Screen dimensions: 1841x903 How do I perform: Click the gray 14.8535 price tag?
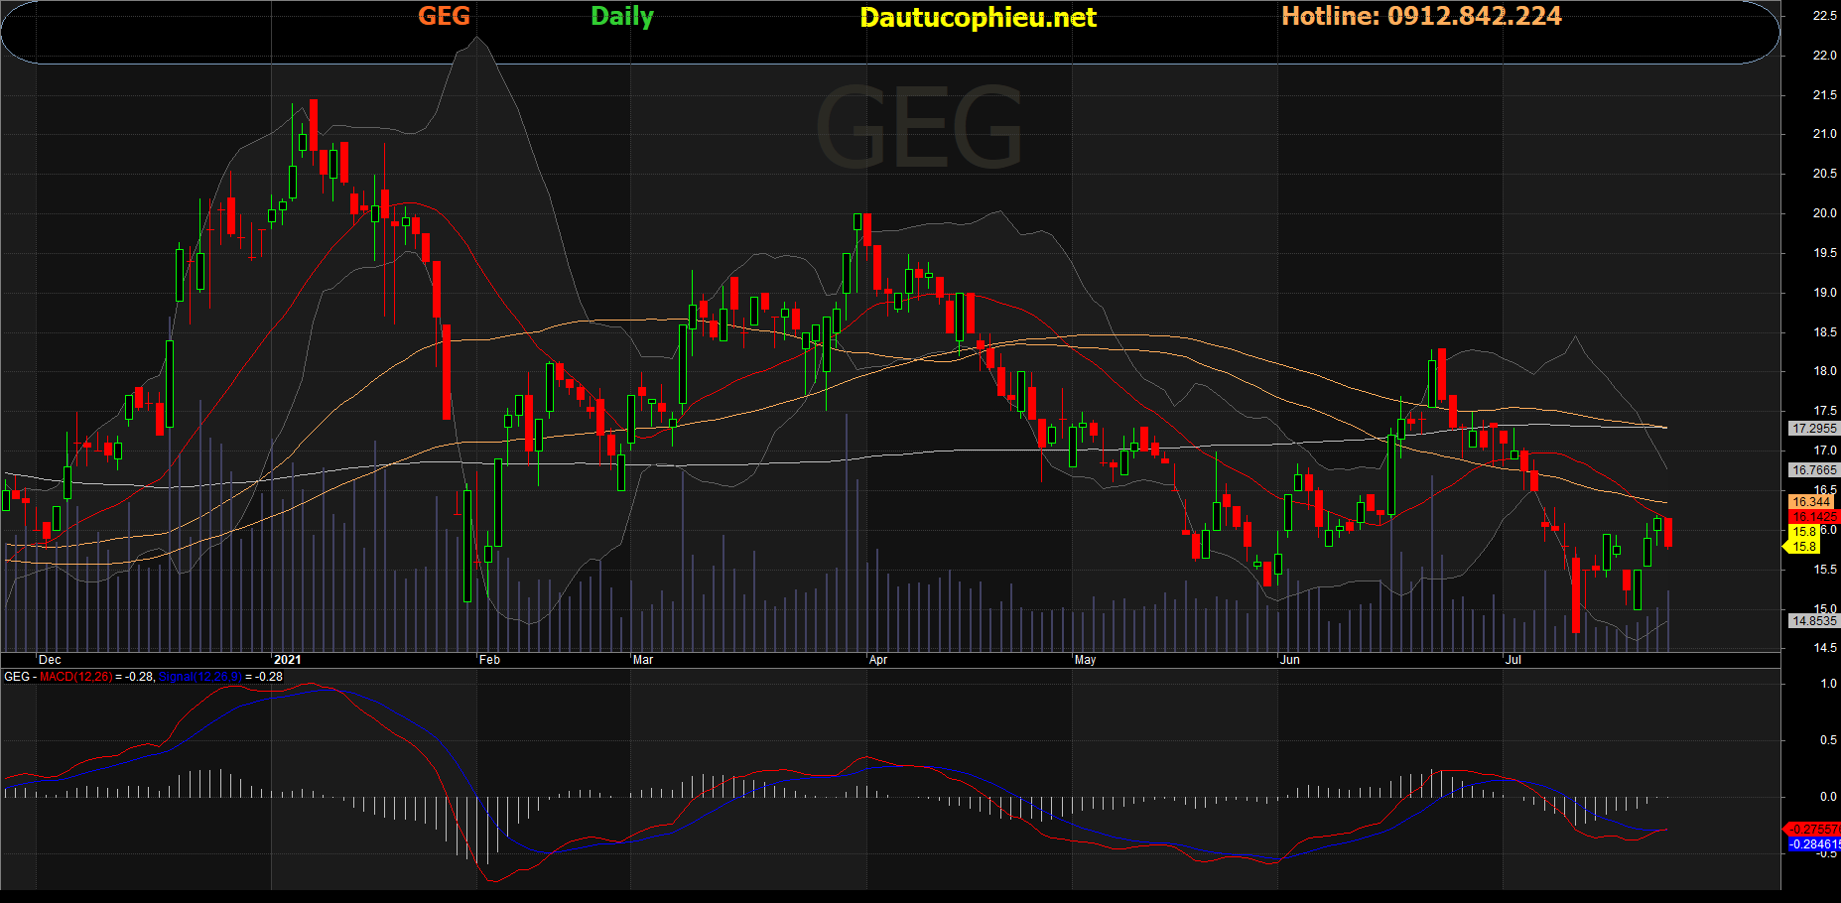coord(1813,621)
